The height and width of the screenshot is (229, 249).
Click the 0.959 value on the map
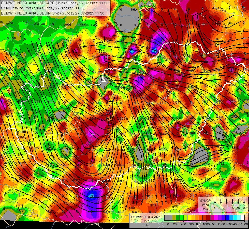coord(121,119)
